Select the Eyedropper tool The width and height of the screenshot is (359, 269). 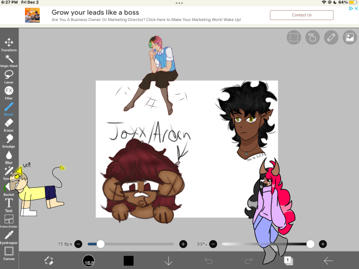coord(9,237)
